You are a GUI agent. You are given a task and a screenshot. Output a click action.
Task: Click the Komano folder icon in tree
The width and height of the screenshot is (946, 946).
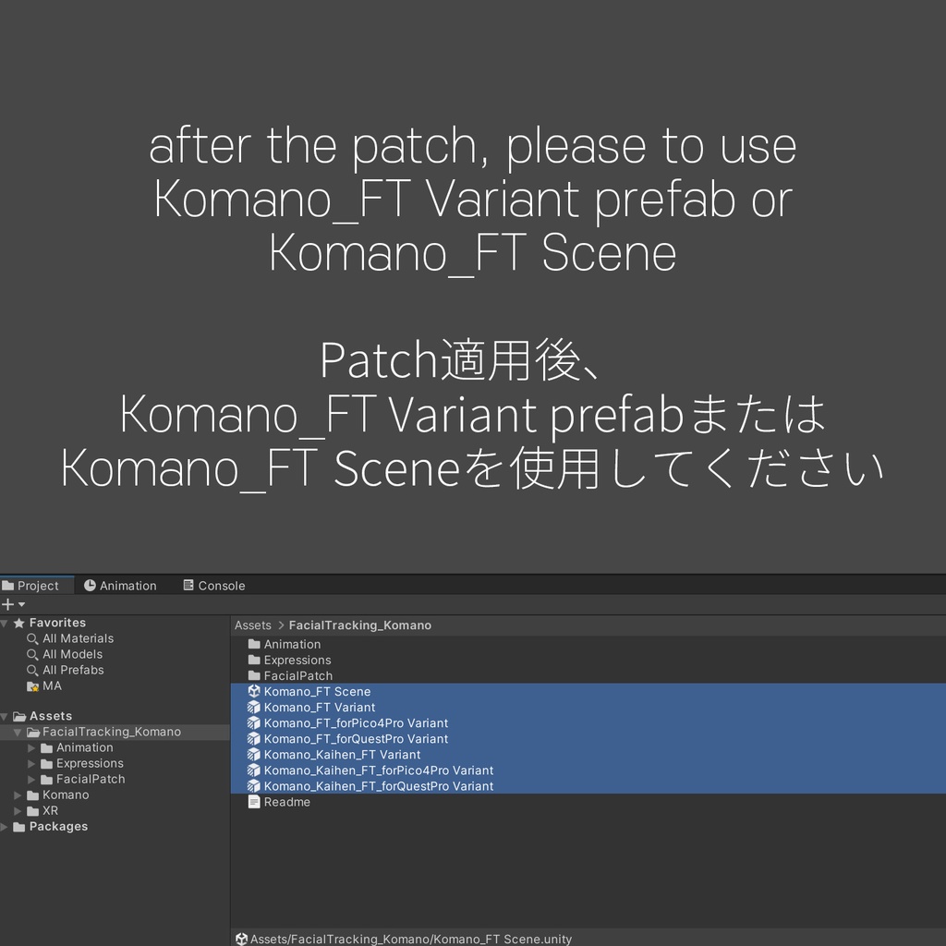click(x=32, y=795)
